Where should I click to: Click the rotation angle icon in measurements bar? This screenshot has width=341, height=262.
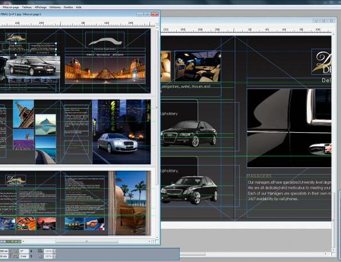point(16,251)
